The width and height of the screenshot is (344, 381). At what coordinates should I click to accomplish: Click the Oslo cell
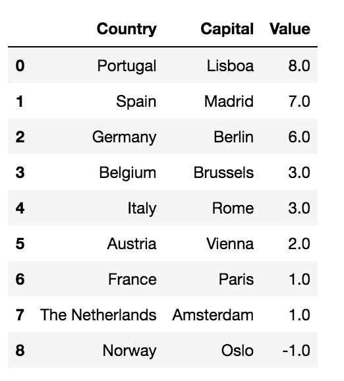tap(237, 351)
